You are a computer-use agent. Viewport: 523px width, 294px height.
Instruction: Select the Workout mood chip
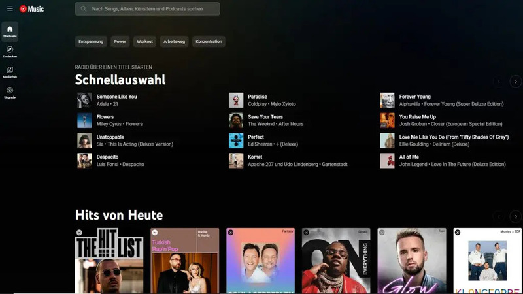(144, 42)
